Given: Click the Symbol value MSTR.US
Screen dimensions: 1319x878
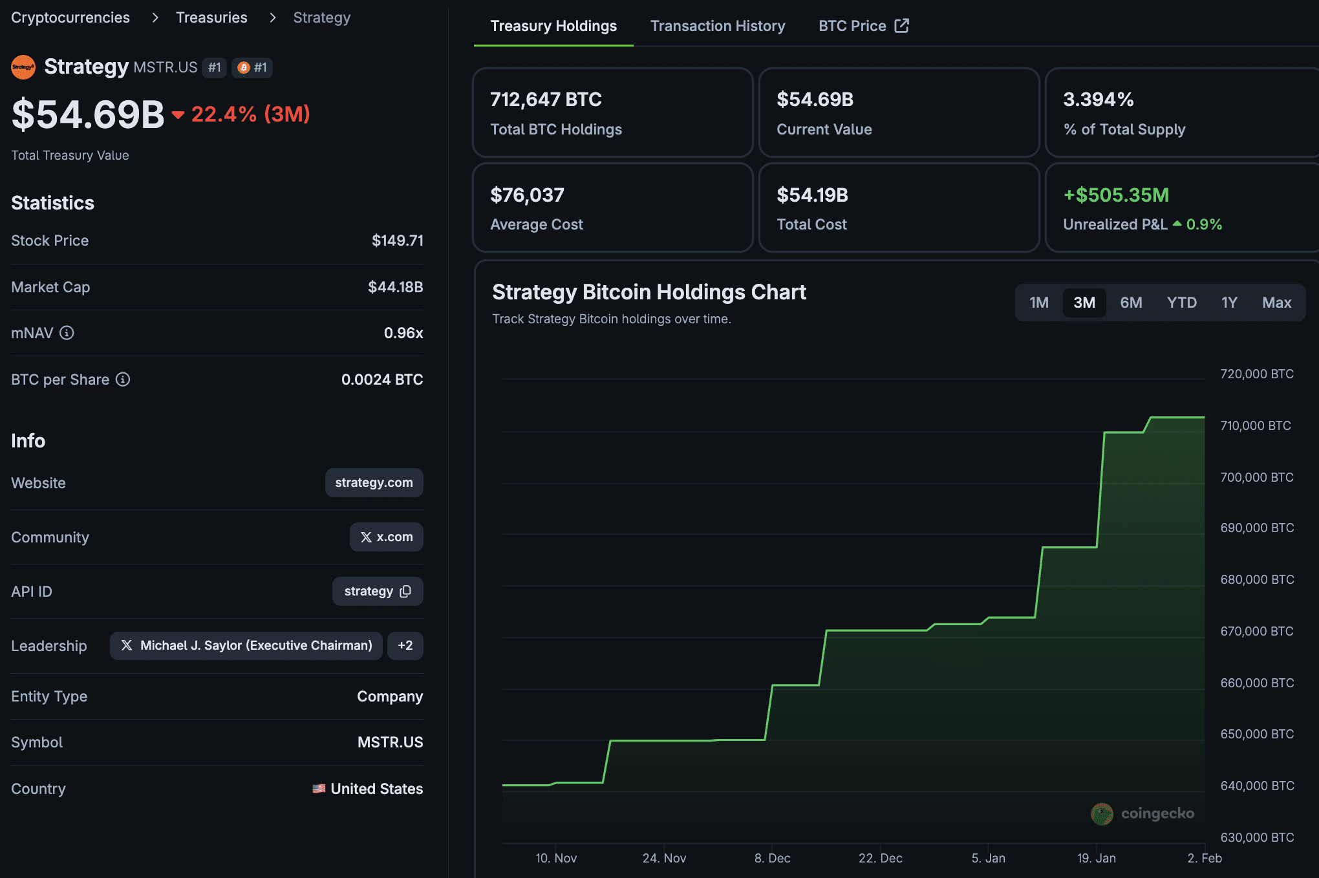Looking at the screenshot, I should pyautogui.click(x=391, y=742).
